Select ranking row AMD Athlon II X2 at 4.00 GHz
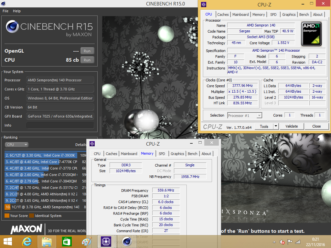 click(x=45, y=194)
